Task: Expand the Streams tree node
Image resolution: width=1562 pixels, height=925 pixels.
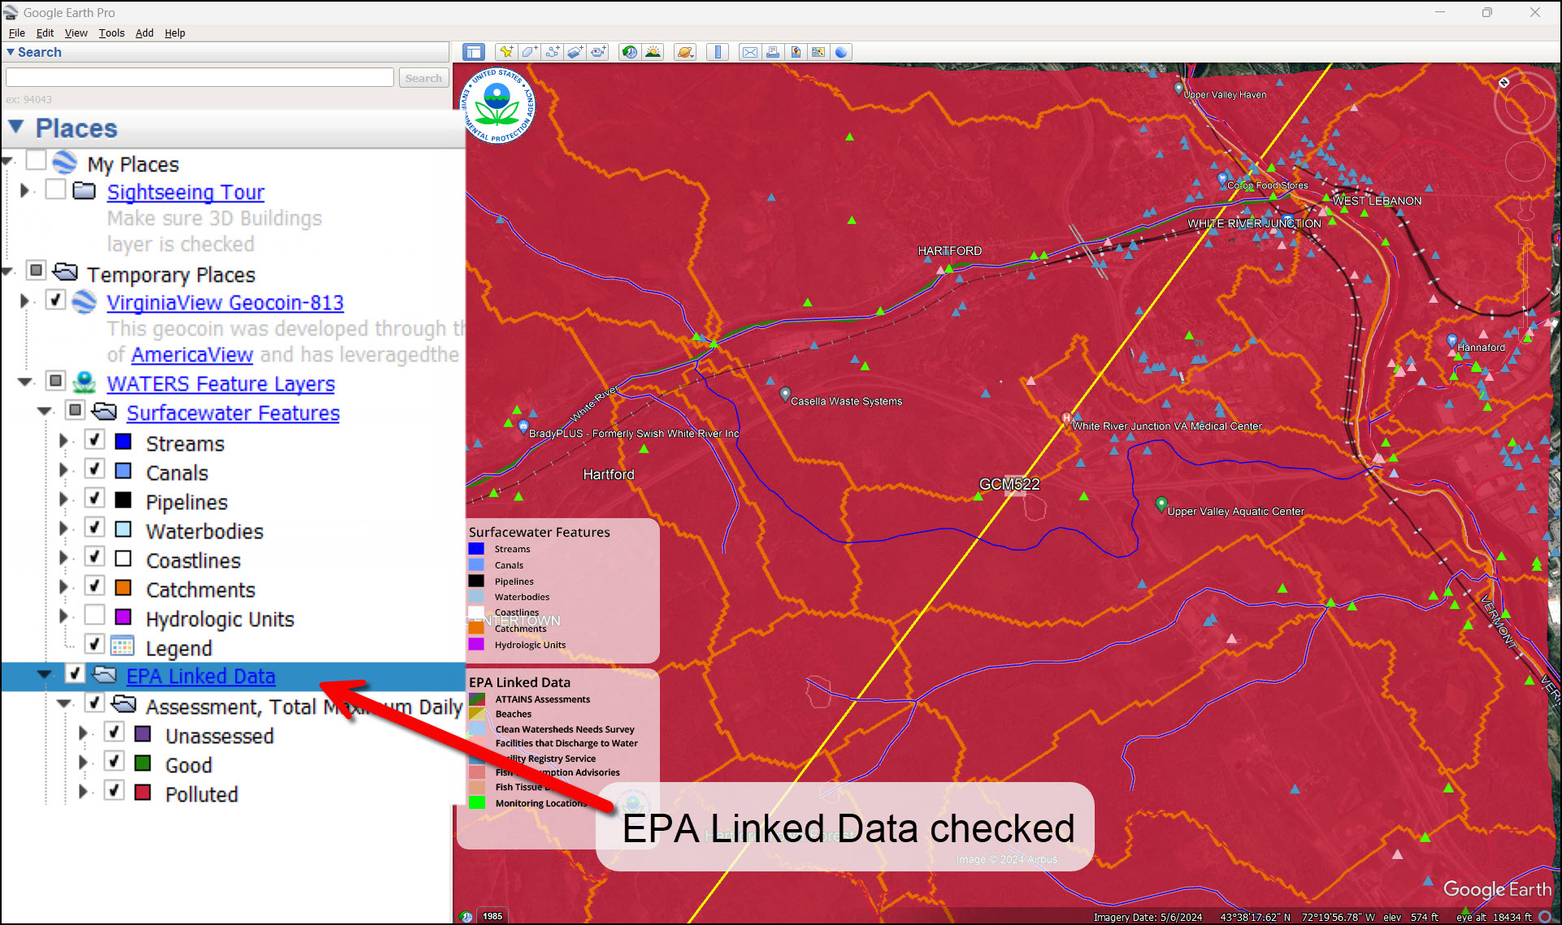Action: [63, 441]
